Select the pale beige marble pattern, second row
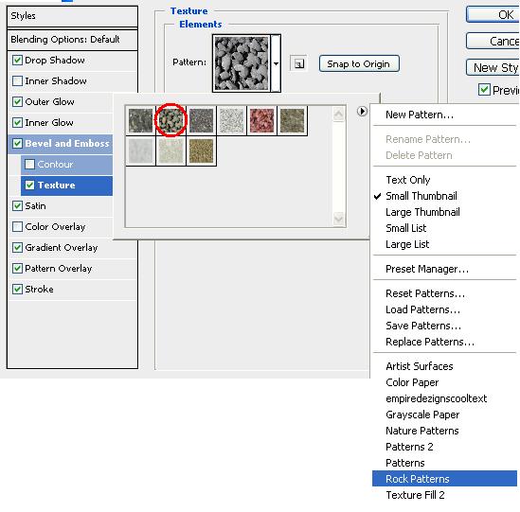 click(170, 151)
